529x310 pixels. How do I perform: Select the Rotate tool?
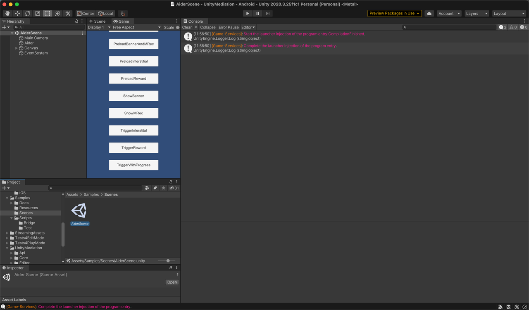pos(27,14)
